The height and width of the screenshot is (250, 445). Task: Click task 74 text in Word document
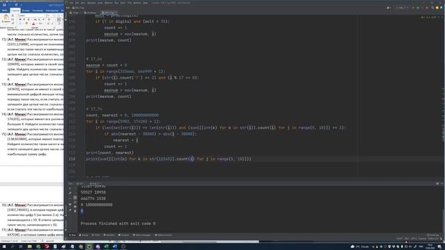pos(33,122)
